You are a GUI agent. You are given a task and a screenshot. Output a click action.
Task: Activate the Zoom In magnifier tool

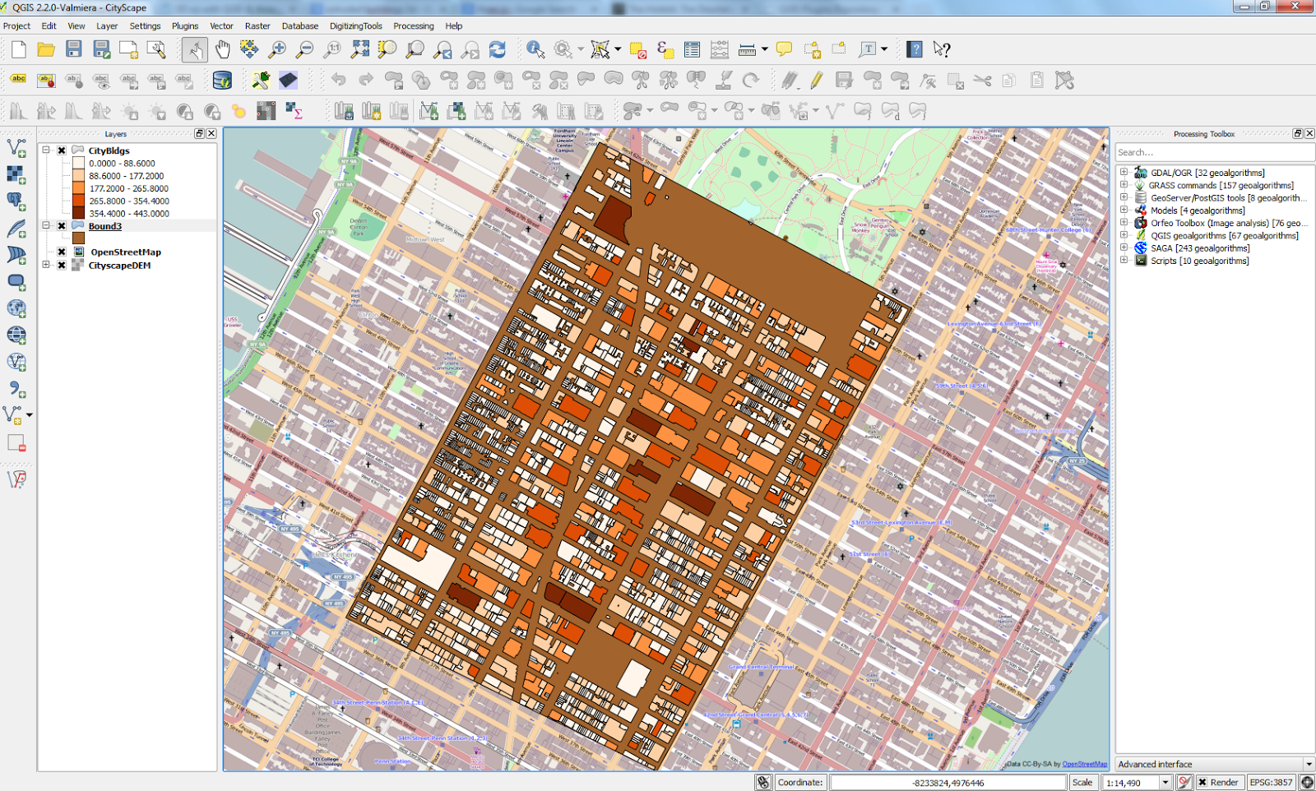point(279,49)
